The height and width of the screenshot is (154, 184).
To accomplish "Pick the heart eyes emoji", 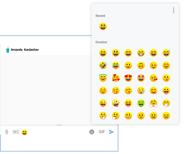I will click(x=128, y=78).
